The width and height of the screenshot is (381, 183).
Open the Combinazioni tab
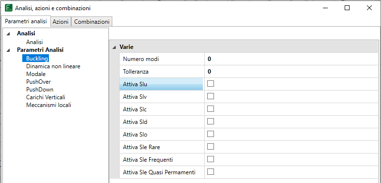[92, 22]
